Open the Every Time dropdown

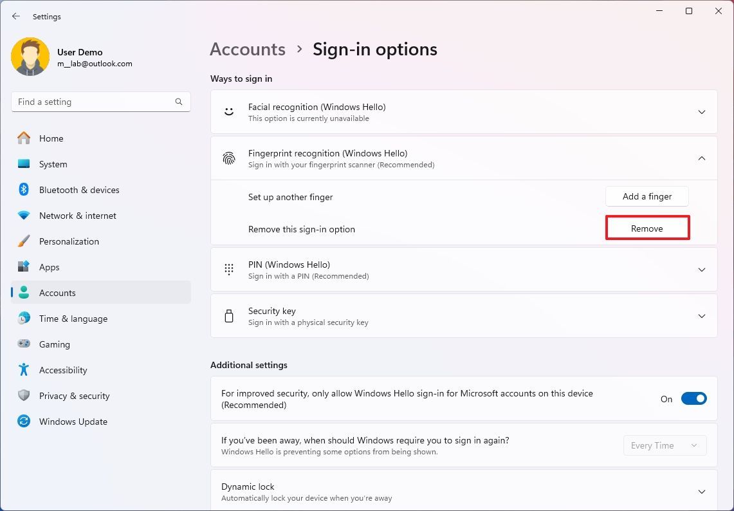click(665, 445)
